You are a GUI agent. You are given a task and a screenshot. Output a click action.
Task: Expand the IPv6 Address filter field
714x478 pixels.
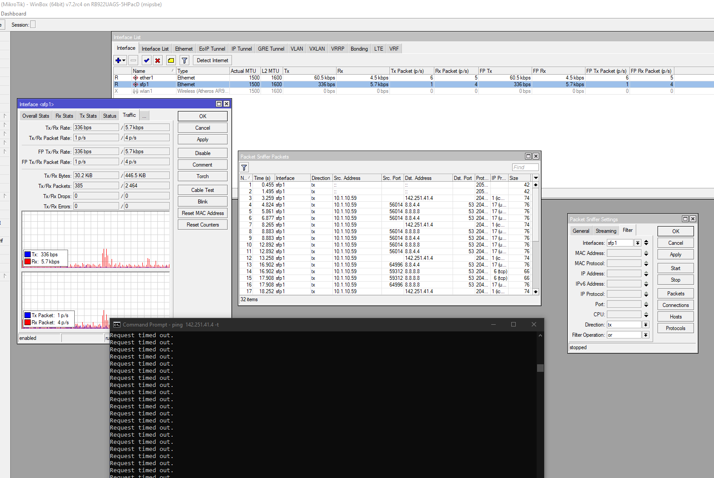tap(646, 284)
